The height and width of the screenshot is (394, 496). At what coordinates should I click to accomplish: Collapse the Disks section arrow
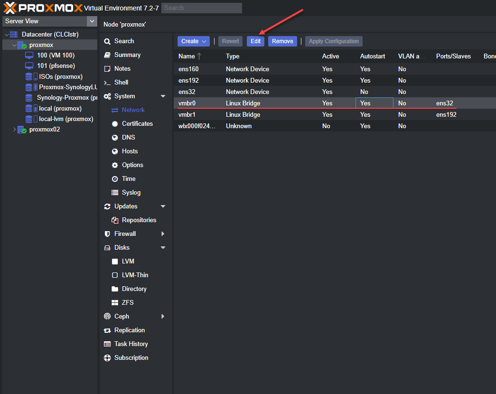163,248
